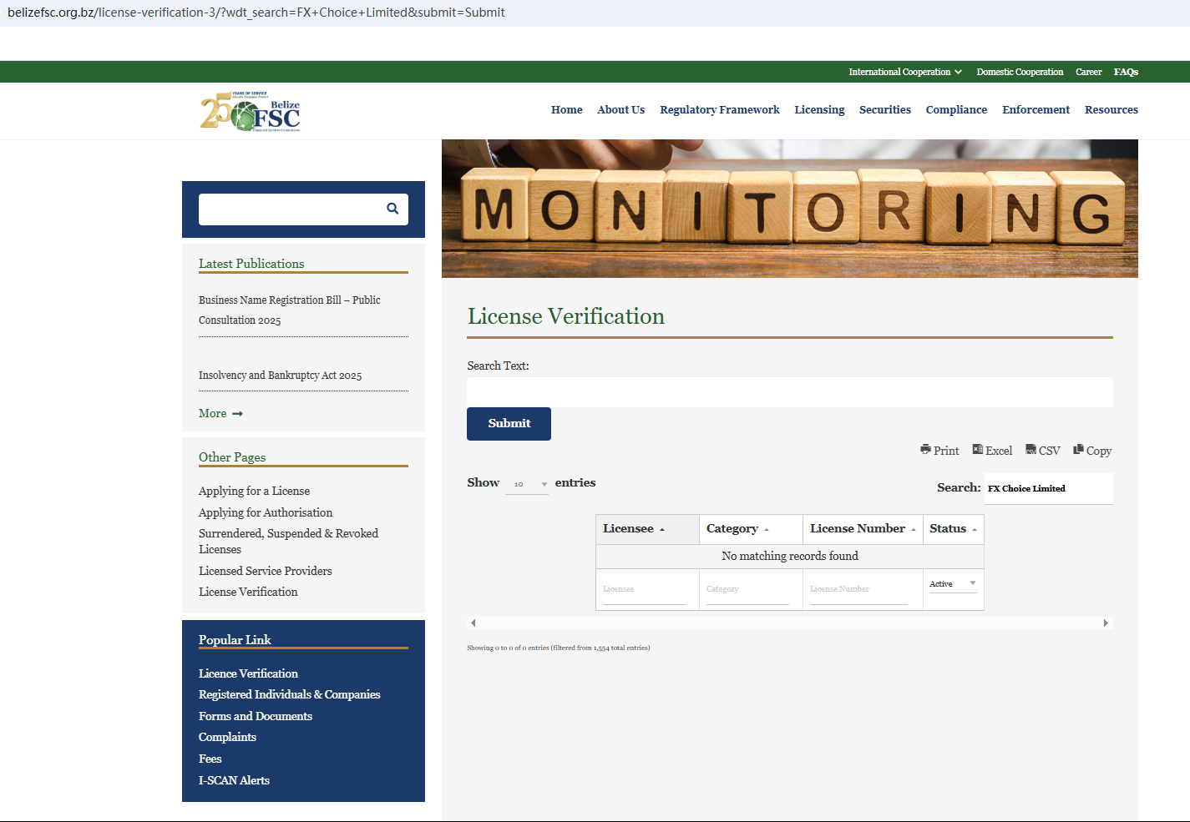Sort the table by License Number
1190x822 pixels.
click(914, 530)
